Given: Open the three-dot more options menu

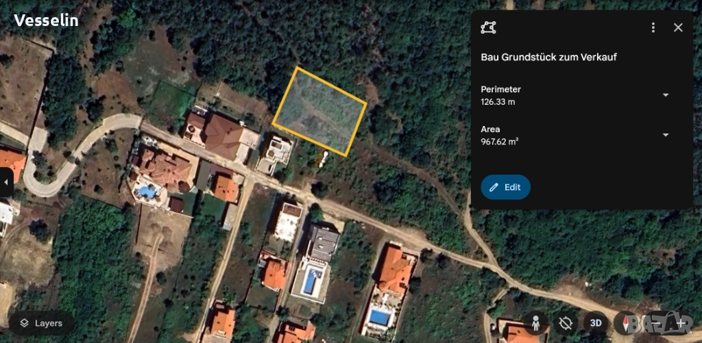Looking at the screenshot, I should click(x=653, y=27).
